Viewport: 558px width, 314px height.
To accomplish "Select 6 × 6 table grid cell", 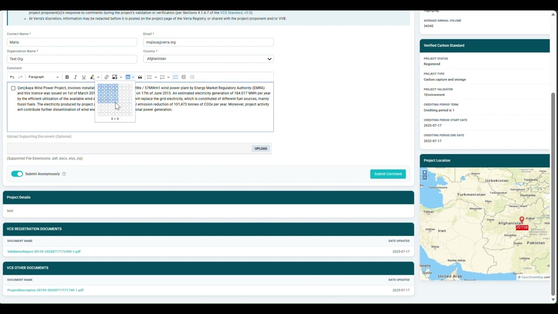I will 116,101.
